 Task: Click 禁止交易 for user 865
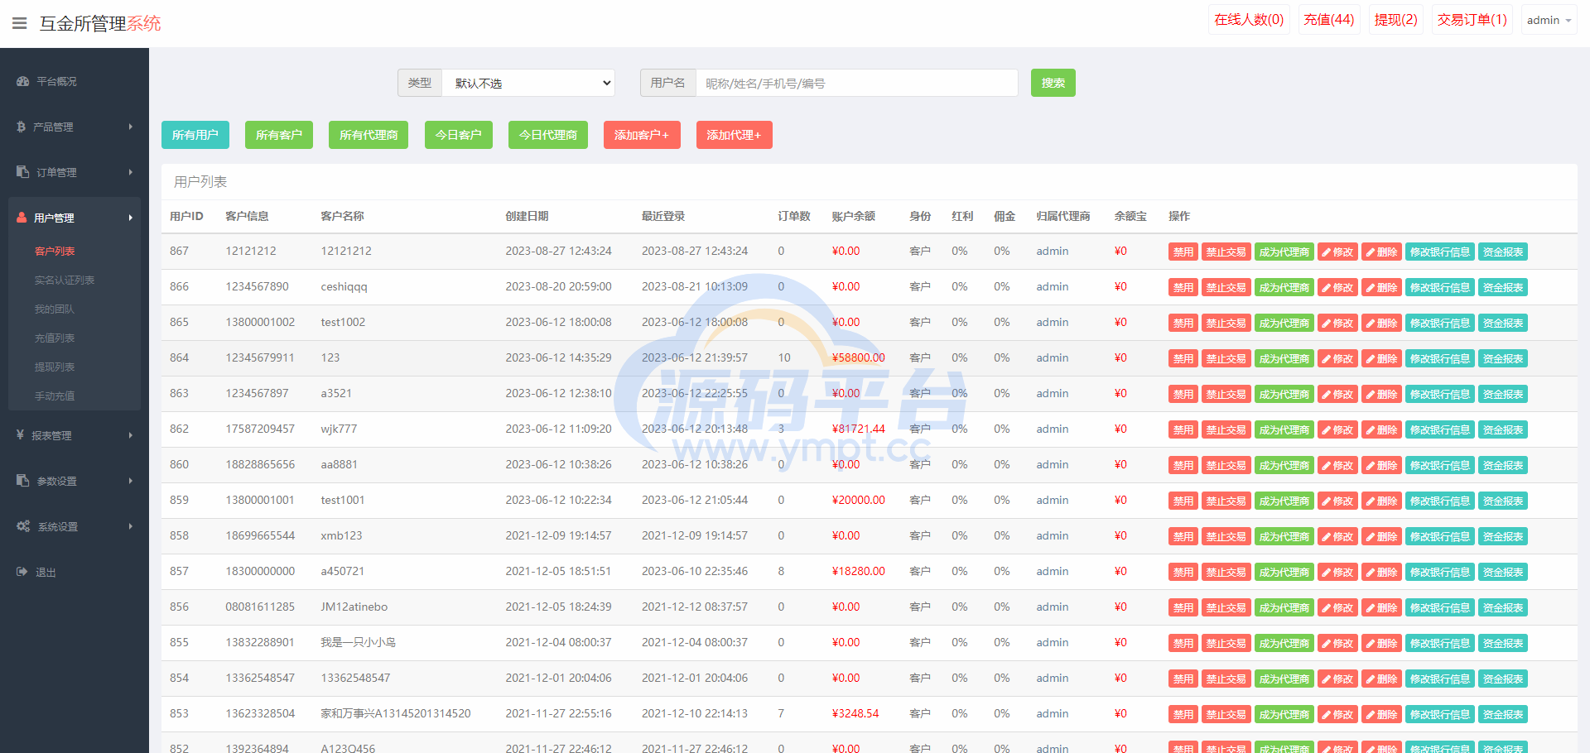tap(1226, 324)
